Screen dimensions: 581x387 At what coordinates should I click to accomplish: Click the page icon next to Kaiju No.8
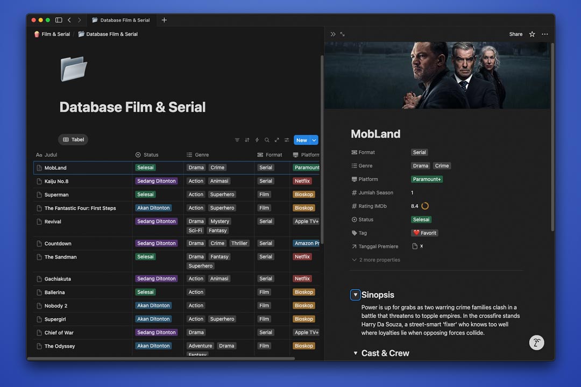click(x=39, y=181)
